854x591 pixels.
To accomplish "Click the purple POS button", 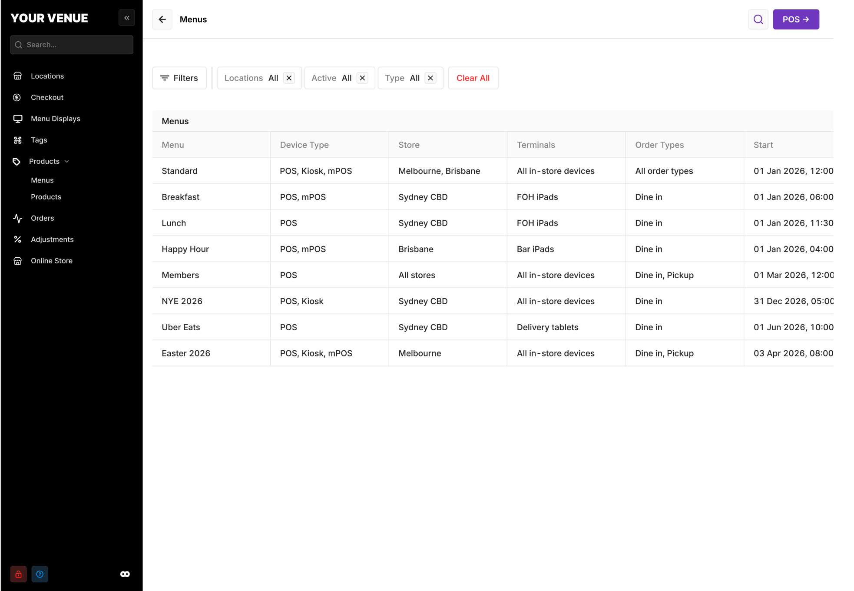I will (x=796, y=19).
